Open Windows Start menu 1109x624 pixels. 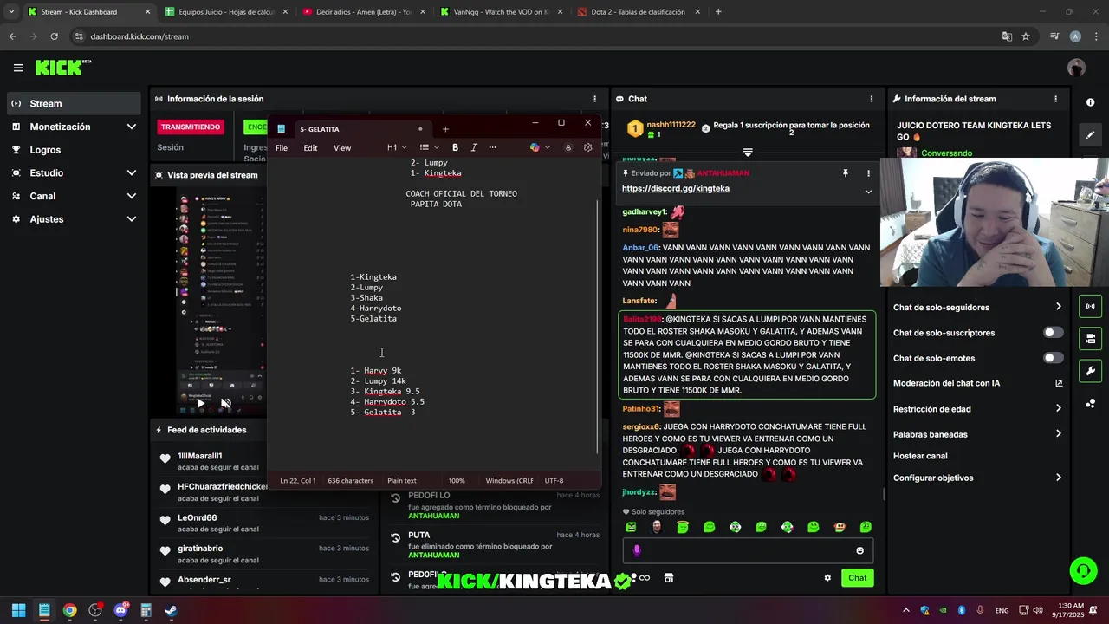point(18,610)
